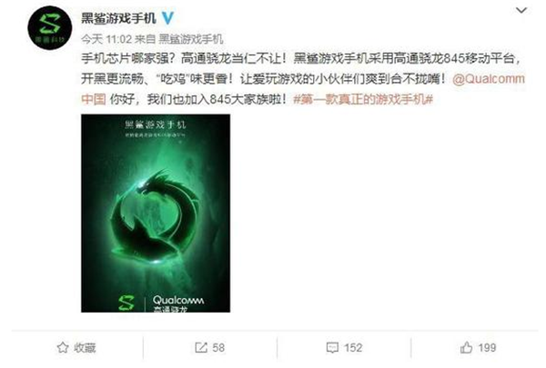Click the comment count 152
The image size is (546, 368).
coord(353,347)
